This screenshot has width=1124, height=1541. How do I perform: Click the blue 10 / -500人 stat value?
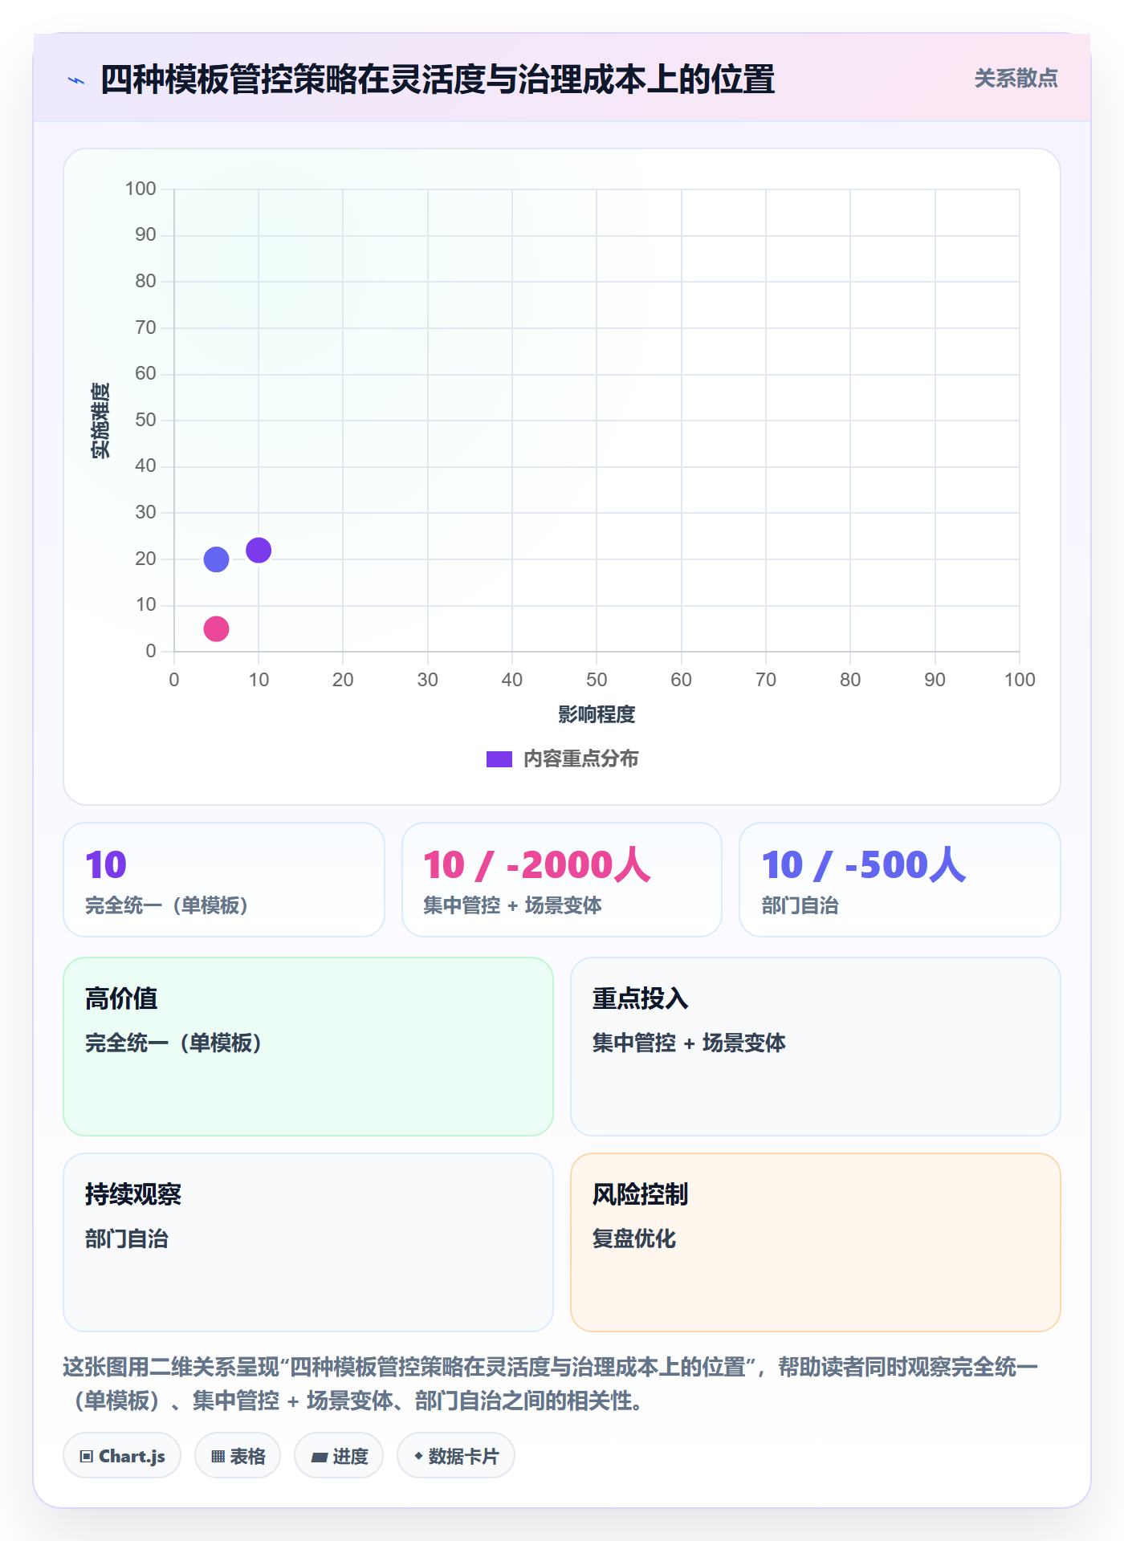(864, 865)
